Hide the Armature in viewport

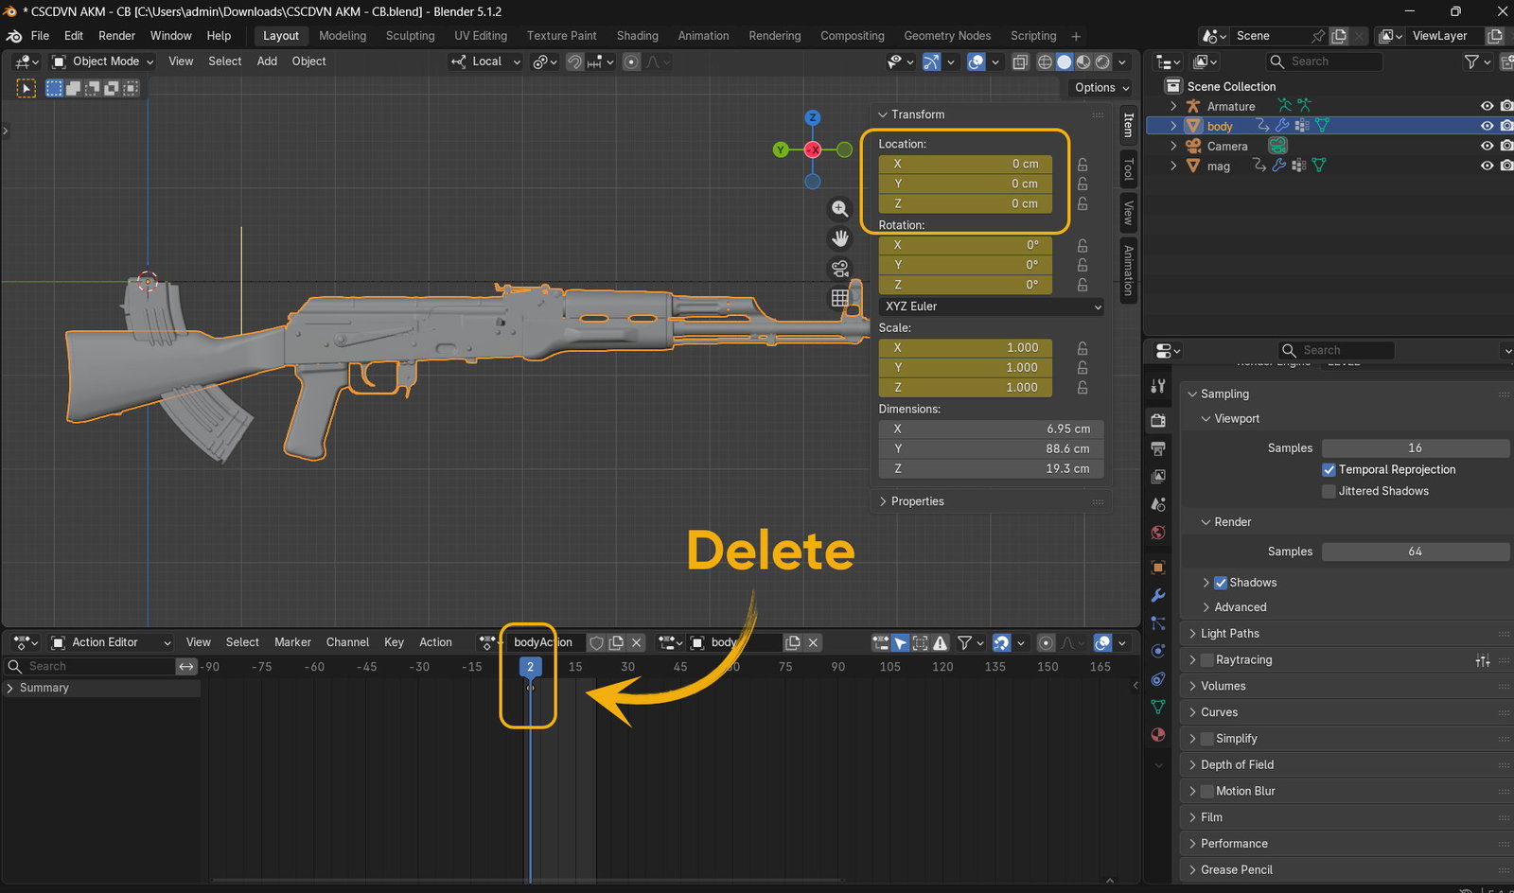pos(1487,106)
